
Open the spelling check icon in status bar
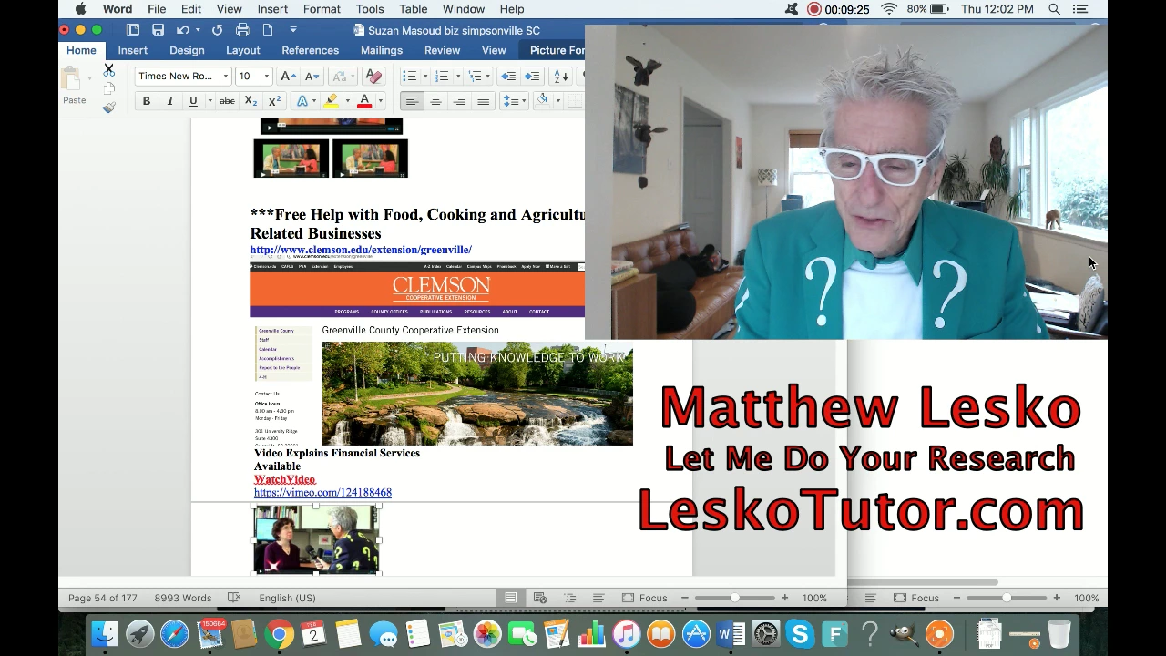(x=234, y=598)
